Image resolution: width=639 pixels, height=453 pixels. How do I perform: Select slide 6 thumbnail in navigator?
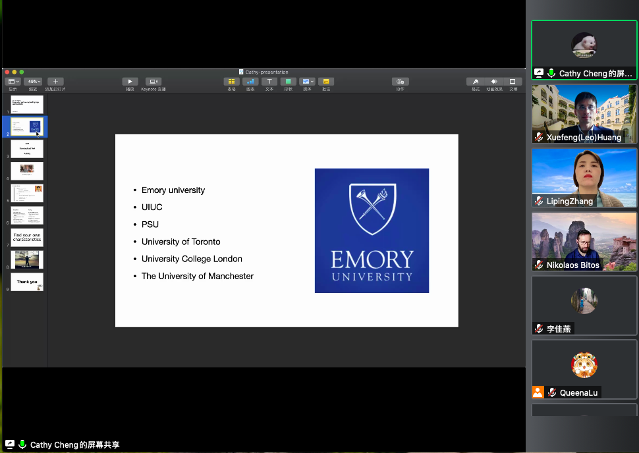pos(27,215)
